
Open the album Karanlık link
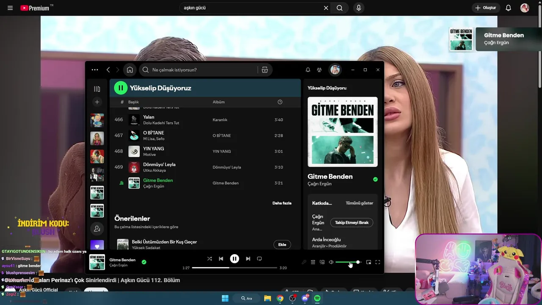[220, 120]
